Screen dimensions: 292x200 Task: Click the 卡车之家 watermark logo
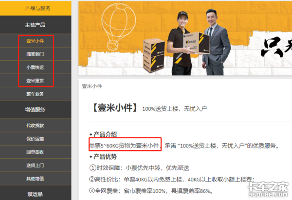268,189
